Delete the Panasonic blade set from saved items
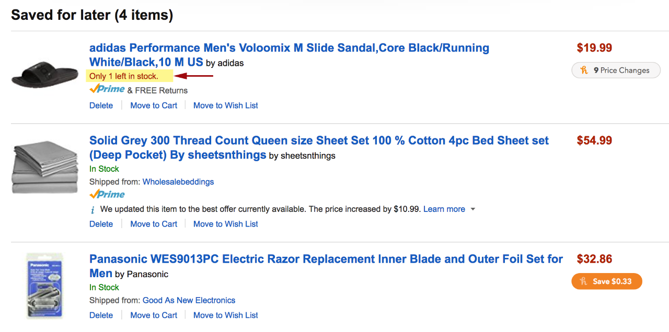Image resolution: width=669 pixels, height=332 pixels. [101, 315]
